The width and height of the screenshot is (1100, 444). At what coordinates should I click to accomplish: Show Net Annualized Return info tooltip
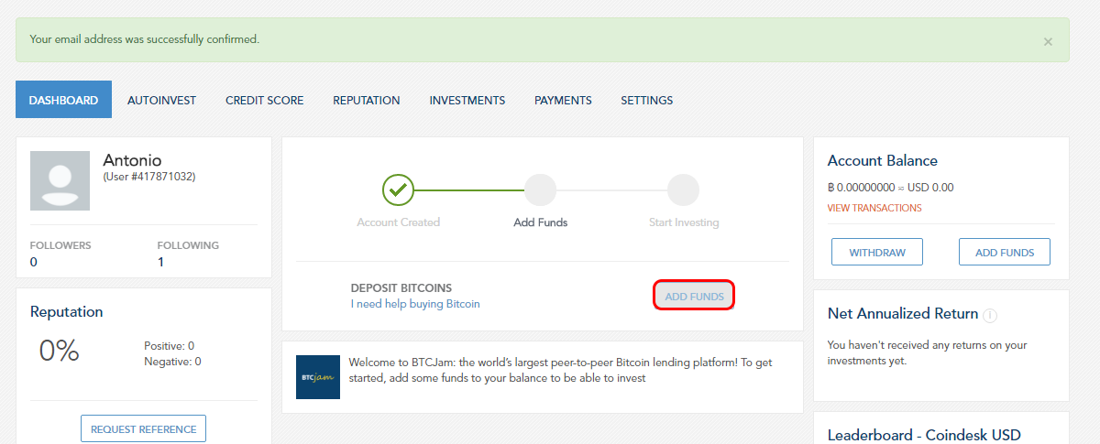[x=990, y=315]
